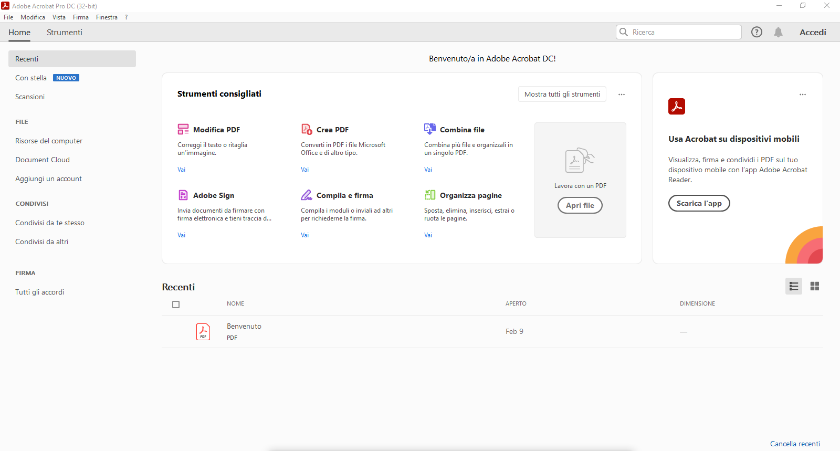
Task: Click the Adobe Sign tool icon
Action: (x=183, y=195)
